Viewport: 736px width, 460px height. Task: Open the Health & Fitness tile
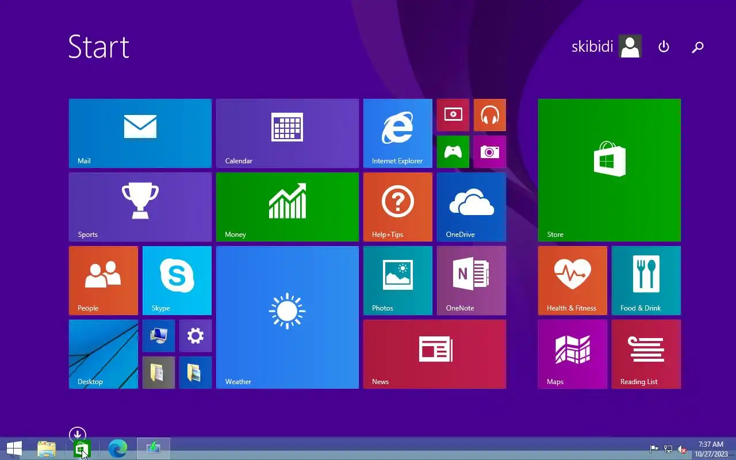pos(573,281)
